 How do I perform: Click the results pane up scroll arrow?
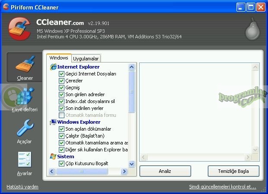[255, 67]
